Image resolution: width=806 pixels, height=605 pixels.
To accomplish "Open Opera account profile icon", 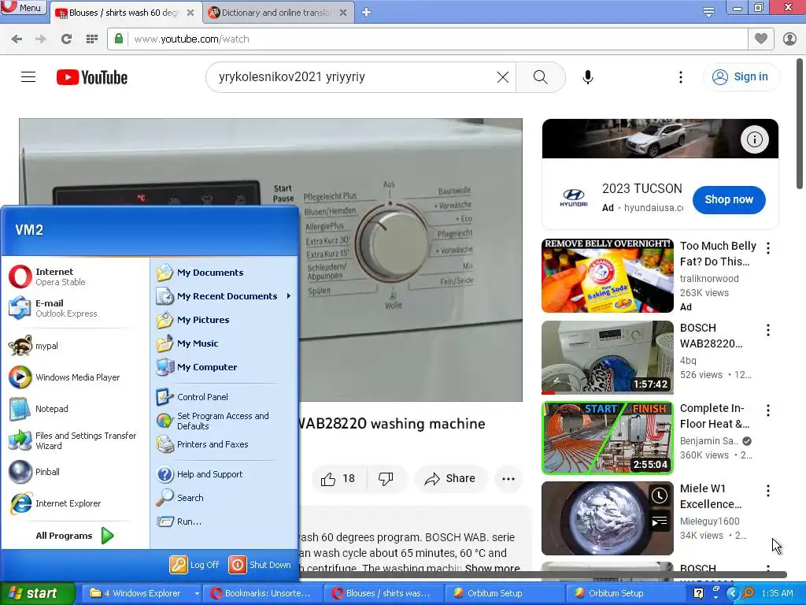I will 789,39.
